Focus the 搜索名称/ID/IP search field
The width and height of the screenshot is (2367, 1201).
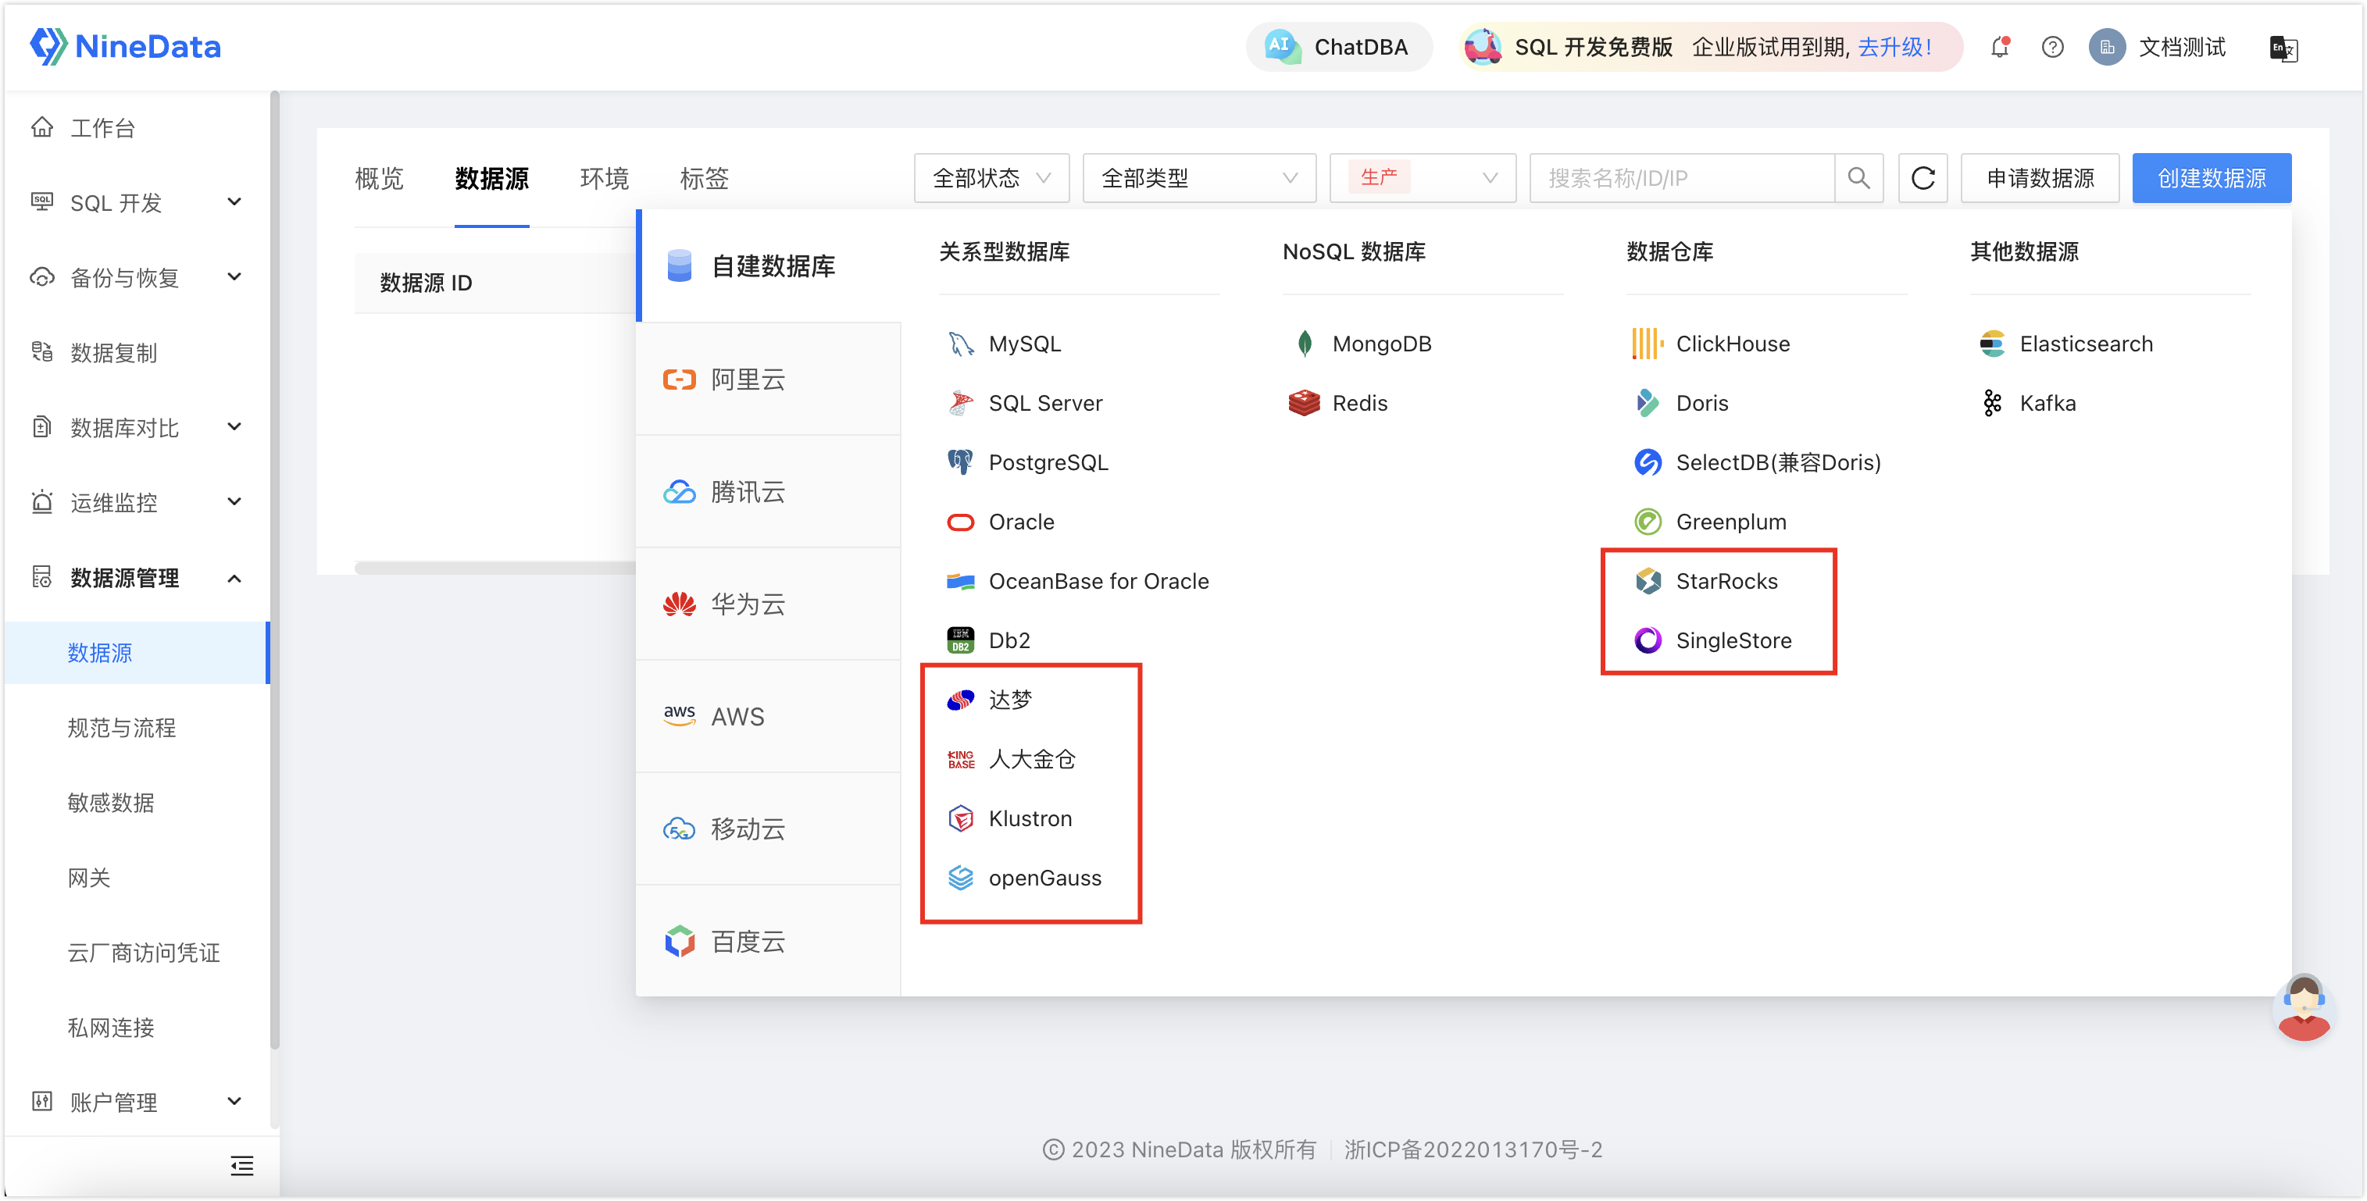point(1682,178)
